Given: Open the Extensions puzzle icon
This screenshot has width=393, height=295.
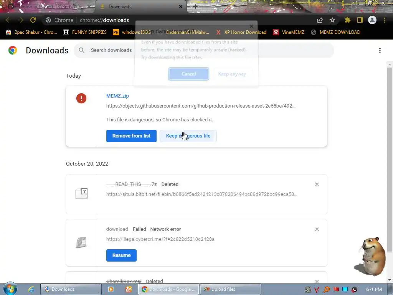Looking at the screenshot, I should pos(348,20).
